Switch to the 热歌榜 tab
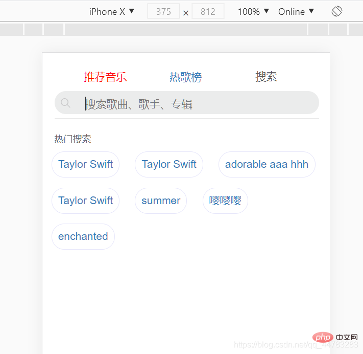The width and height of the screenshot is (363, 354). pos(186,77)
